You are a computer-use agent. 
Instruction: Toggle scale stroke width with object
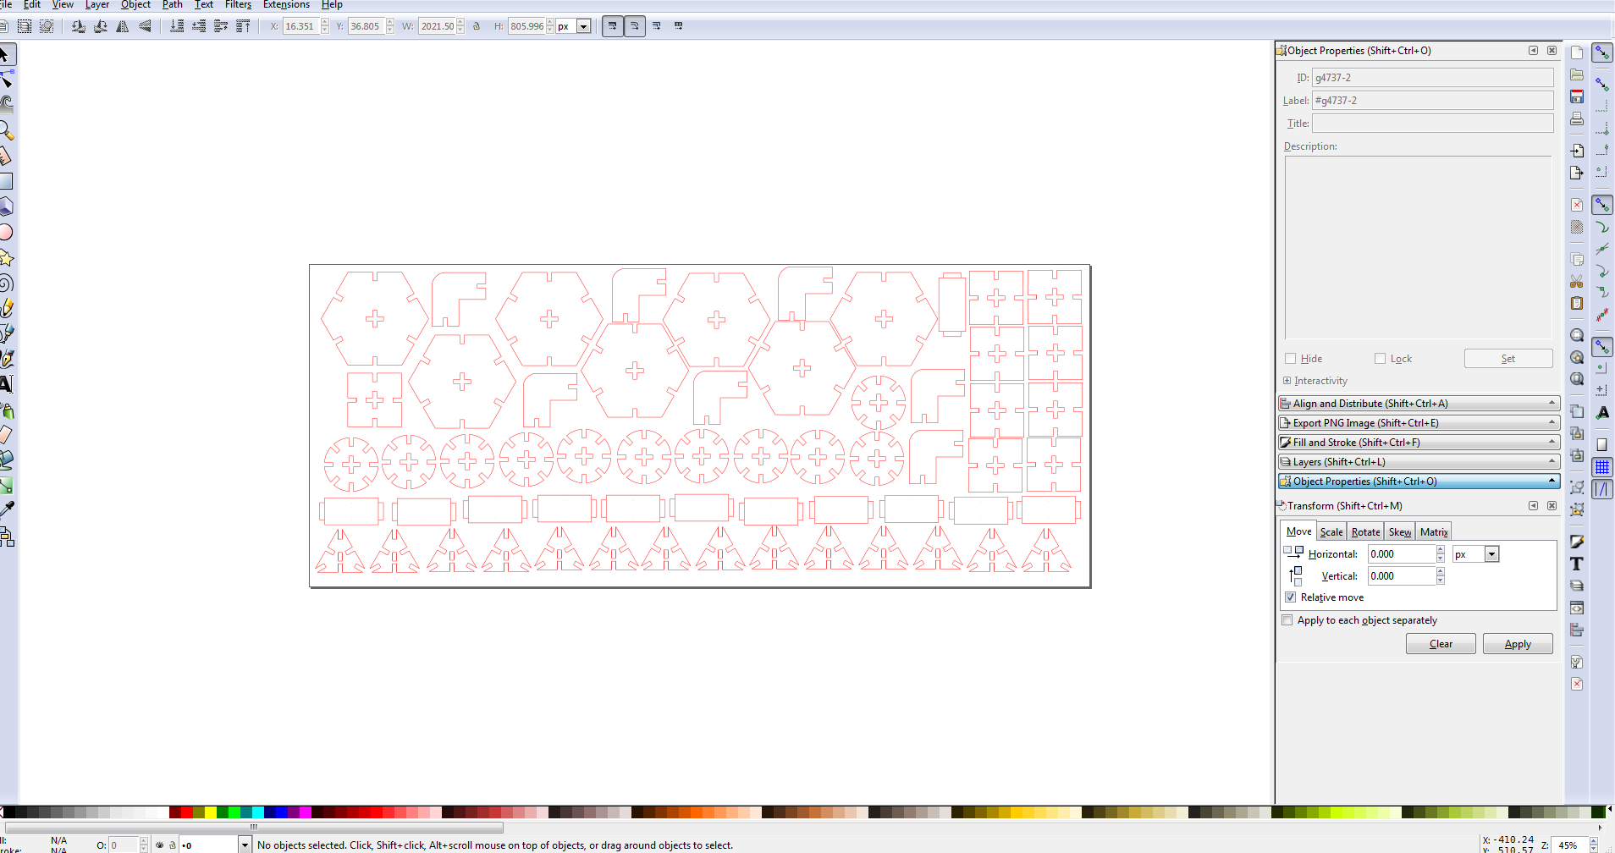[x=613, y=26]
